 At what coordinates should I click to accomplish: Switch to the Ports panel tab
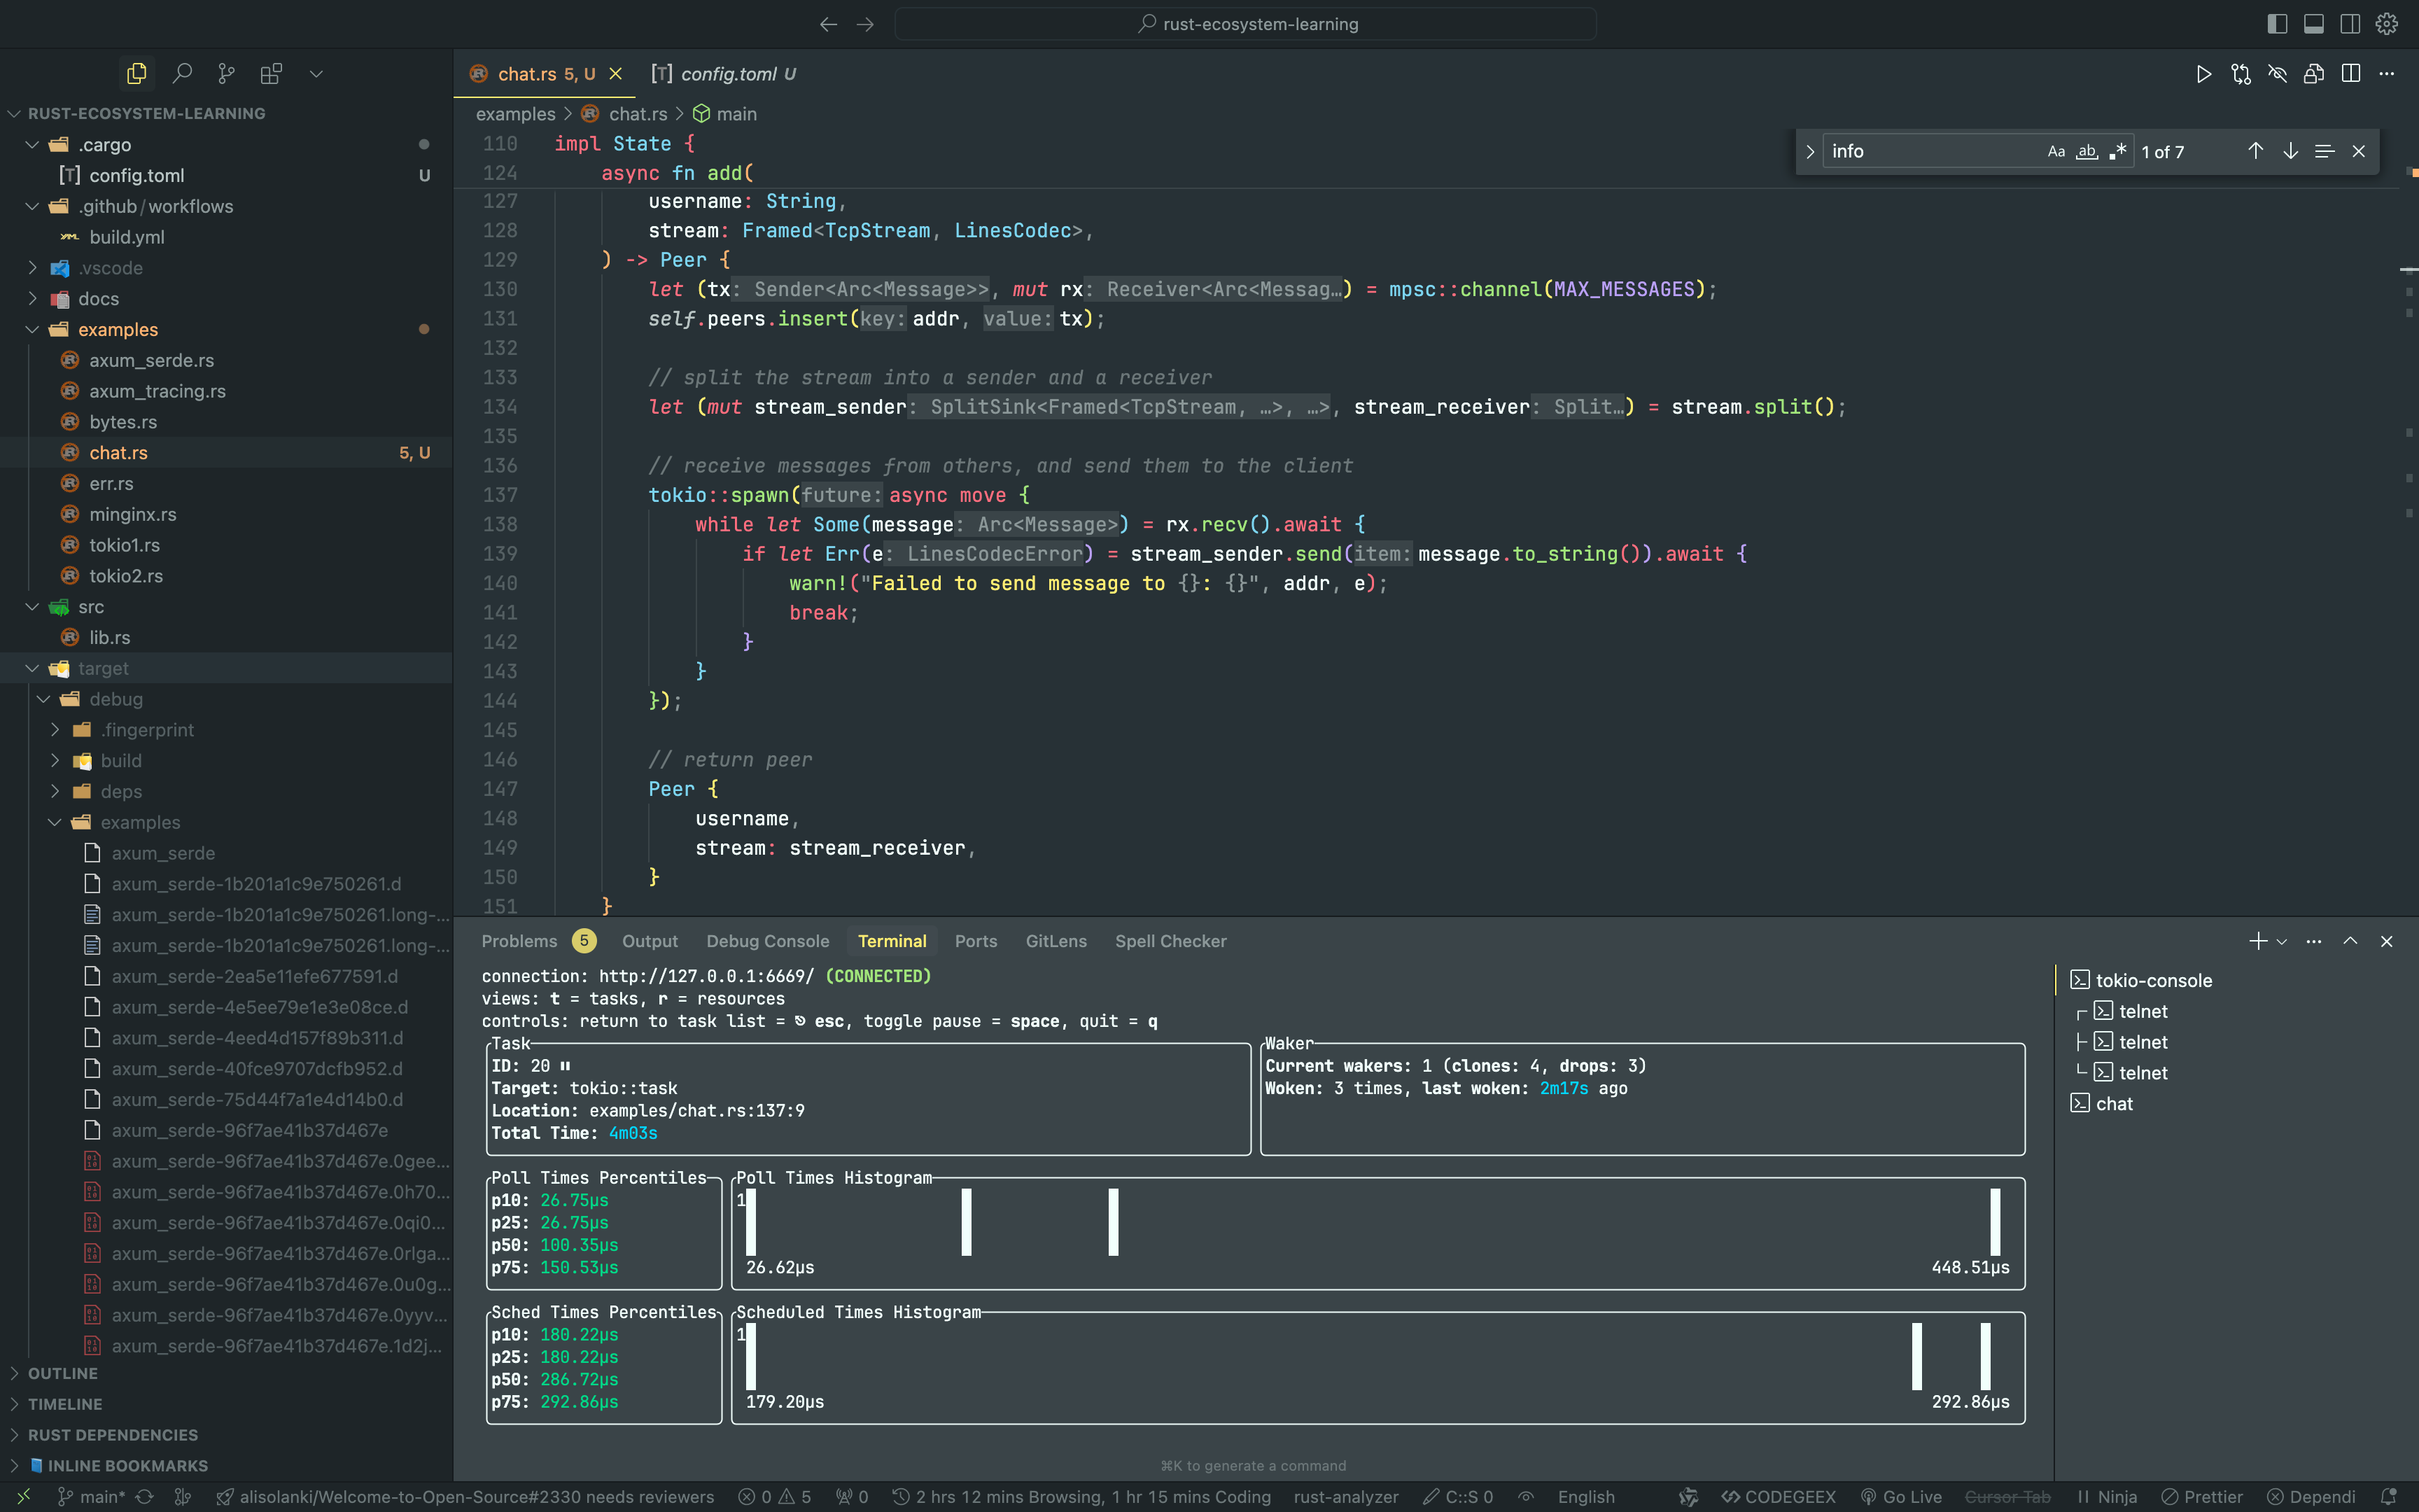pos(976,941)
